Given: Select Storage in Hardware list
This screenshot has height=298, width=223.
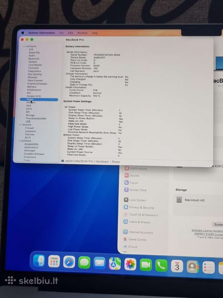Looking at the screenshot, I should point(30,115).
